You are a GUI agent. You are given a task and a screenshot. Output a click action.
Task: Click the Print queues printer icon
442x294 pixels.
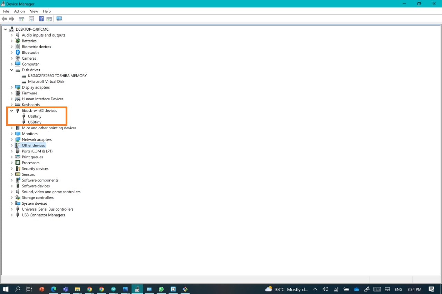(18, 157)
